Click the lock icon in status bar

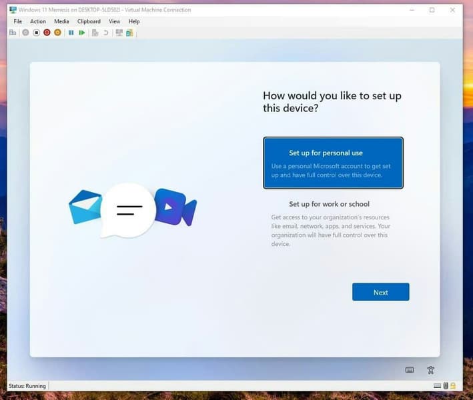(453, 386)
